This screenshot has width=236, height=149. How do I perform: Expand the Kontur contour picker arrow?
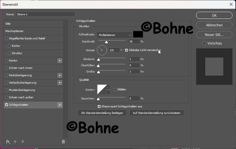tap(108, 90)
